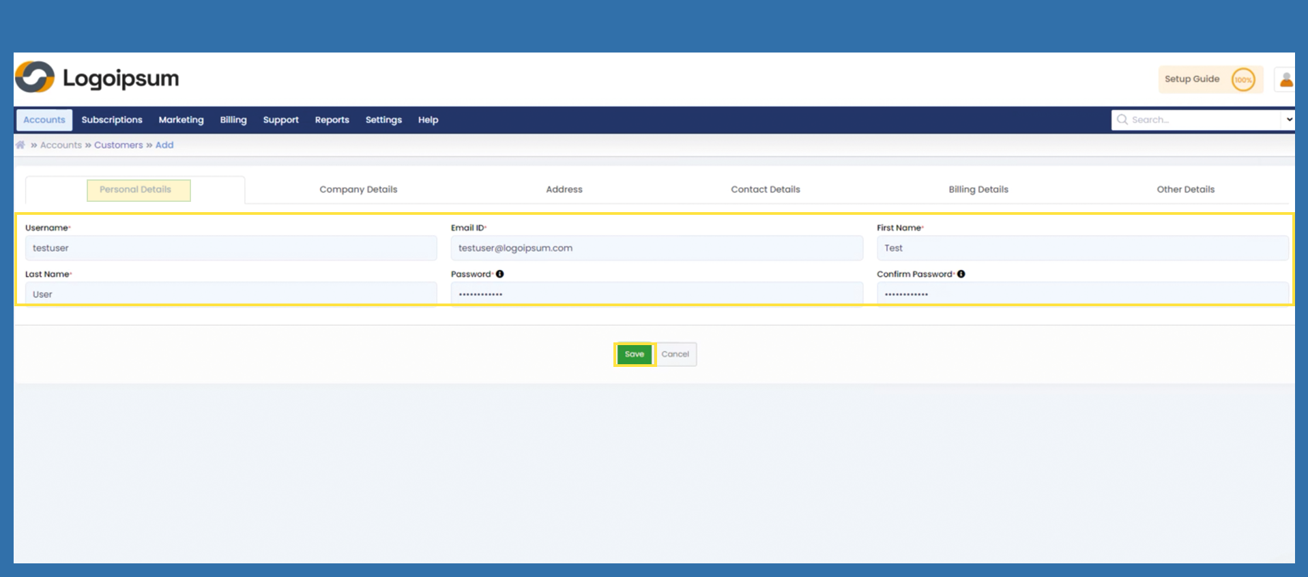The image size is (1308, 577).
Task: Open the Billing menu
Action: pos(233,119)
